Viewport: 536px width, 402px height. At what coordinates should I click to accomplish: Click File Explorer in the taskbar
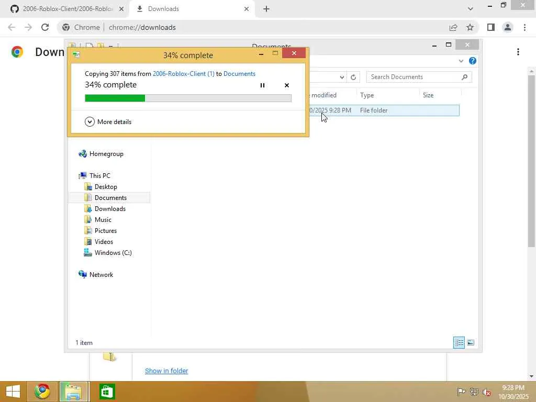[x=74, y=392]
